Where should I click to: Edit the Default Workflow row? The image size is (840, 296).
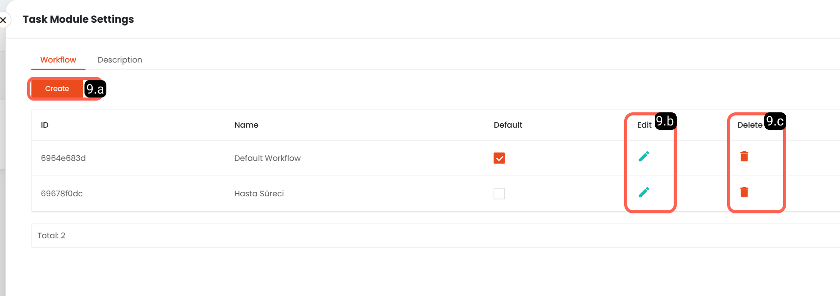(x=643, y=157)
